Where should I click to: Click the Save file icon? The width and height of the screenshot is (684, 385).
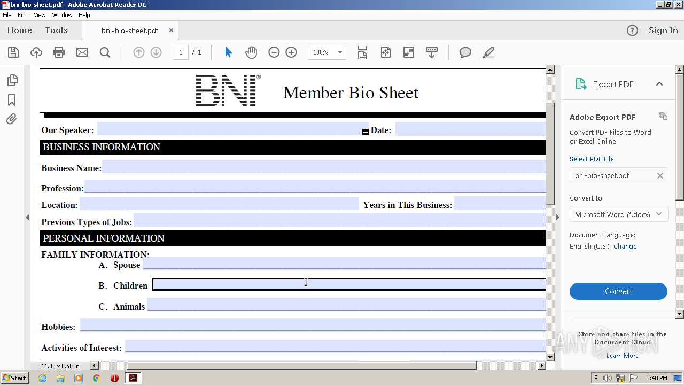point(13,52)
